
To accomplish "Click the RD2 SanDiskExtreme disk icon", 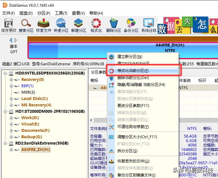I will [11, 143].
